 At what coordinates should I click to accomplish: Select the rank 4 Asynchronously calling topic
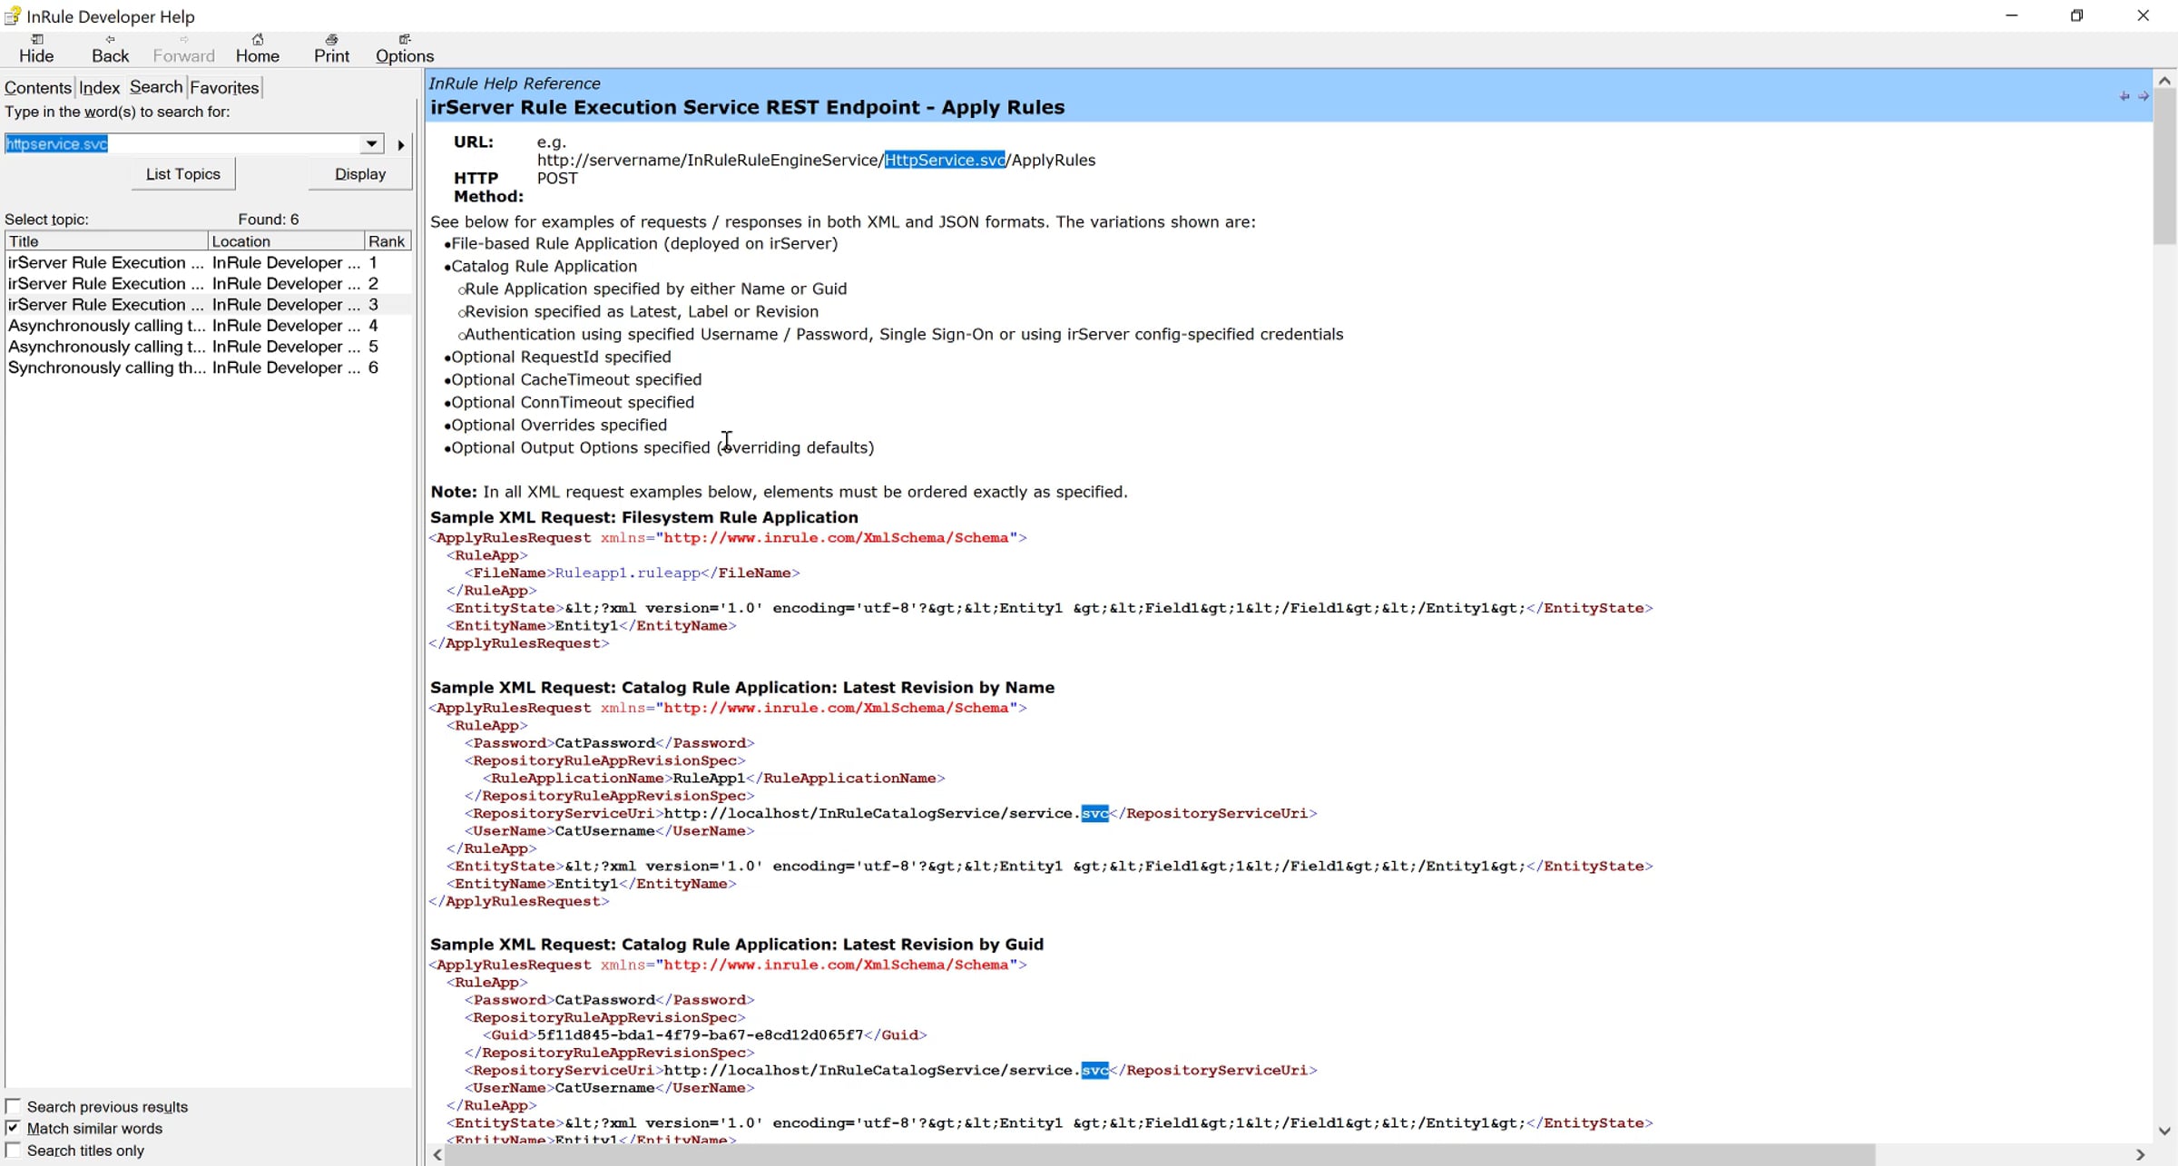(x=209, y=325)
